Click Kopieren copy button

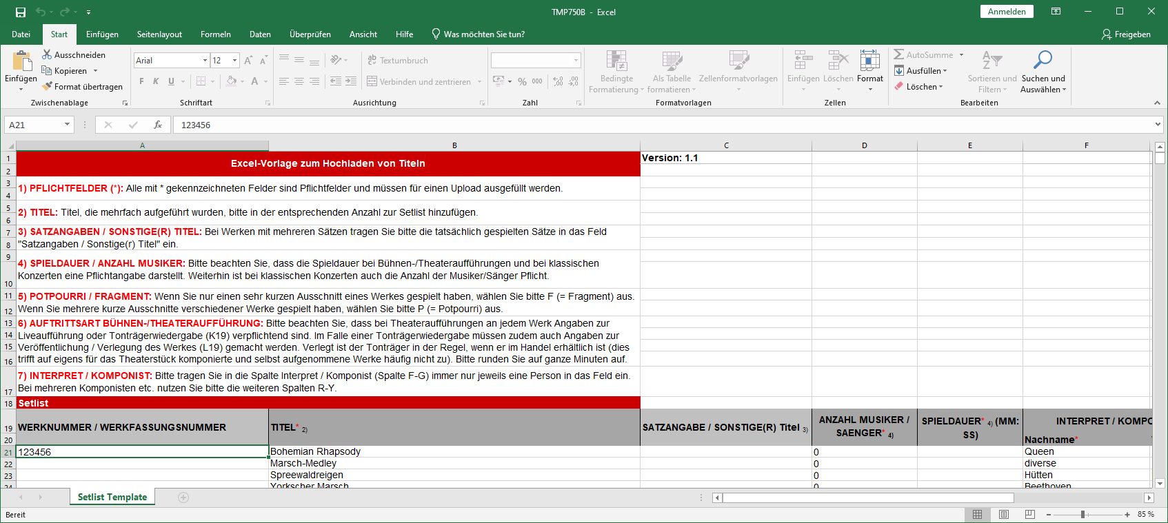click(x=64, y=70)
